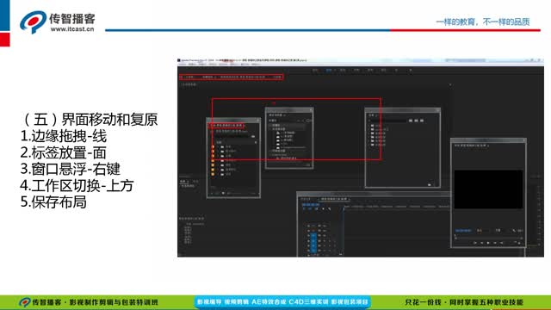Toggle the first blue track target in timeline
The height and width of the screenshot is (310, 551).
313,235
